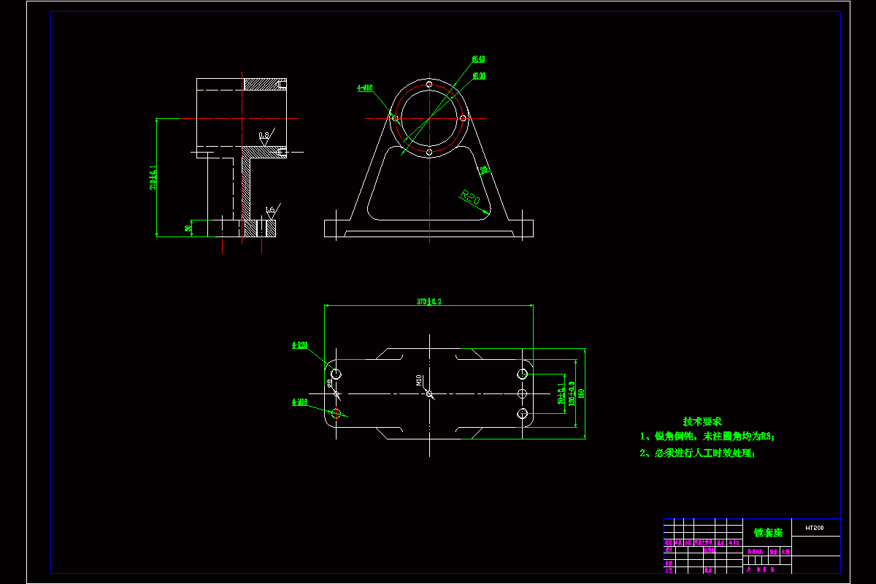Select the 160 overall depth dimension
Image resolution: width=876 pixels, height=584 pixels.
[582, 394]
